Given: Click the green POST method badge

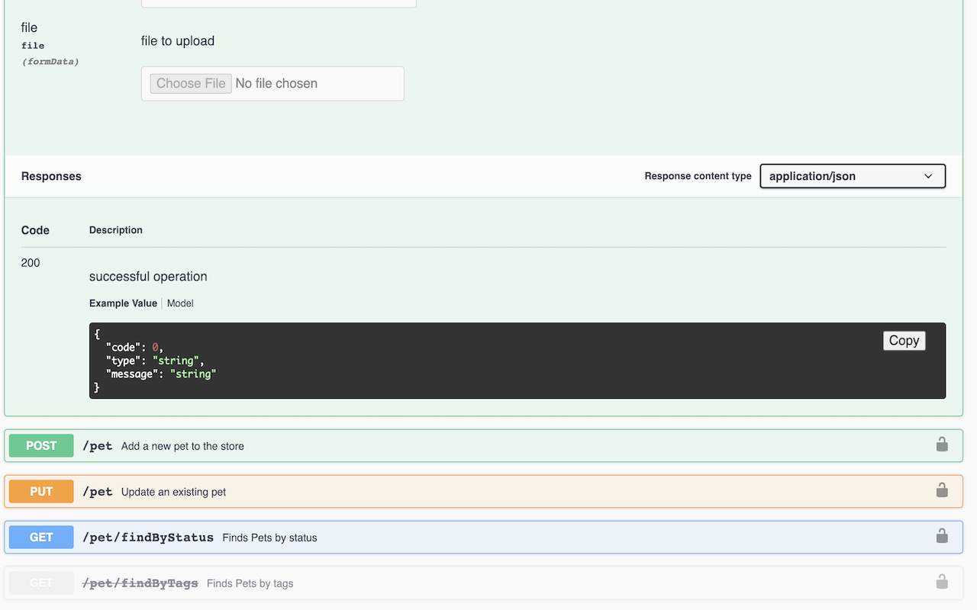Looking at the screenshot, I should click(x=41, y=446).
